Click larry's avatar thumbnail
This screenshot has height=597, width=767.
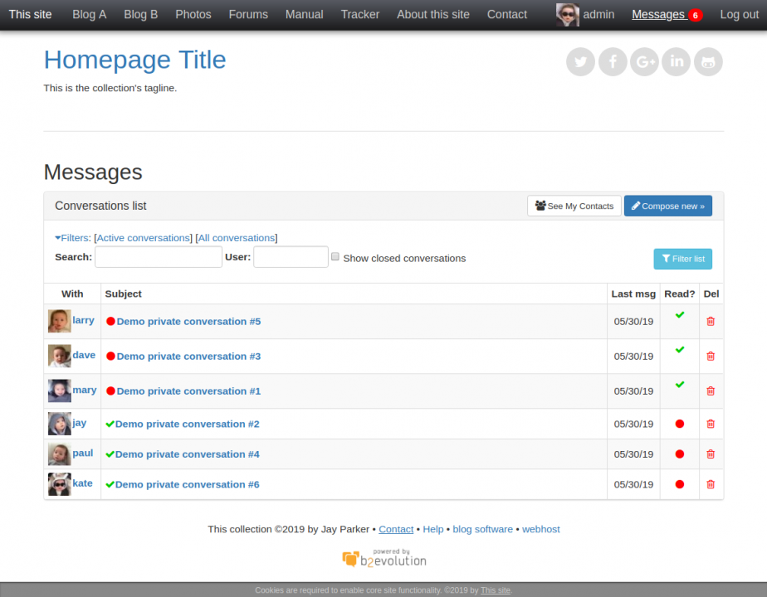pos(60,321)
